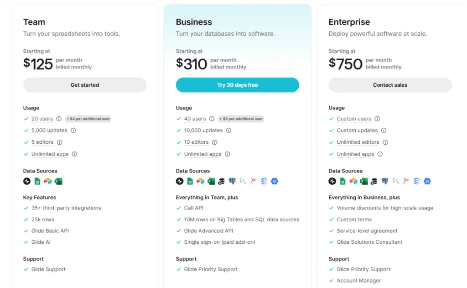Click the Excel icon in Team plan
Viewport: 467px width, 288px height.
[58, 181]
